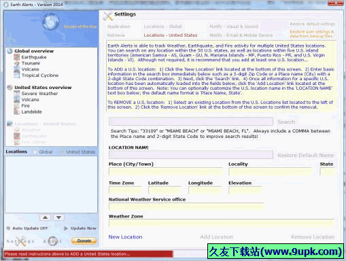Viewport: 346px width, 261px height.
Task: Click the Restore default settings link
Action: (312, 24)
